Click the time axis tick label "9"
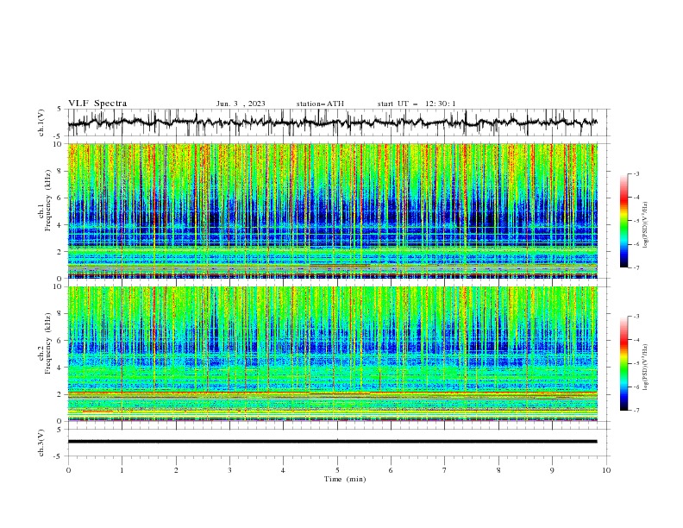The height and width of the screenshot is (528, 683). point(552,470)
